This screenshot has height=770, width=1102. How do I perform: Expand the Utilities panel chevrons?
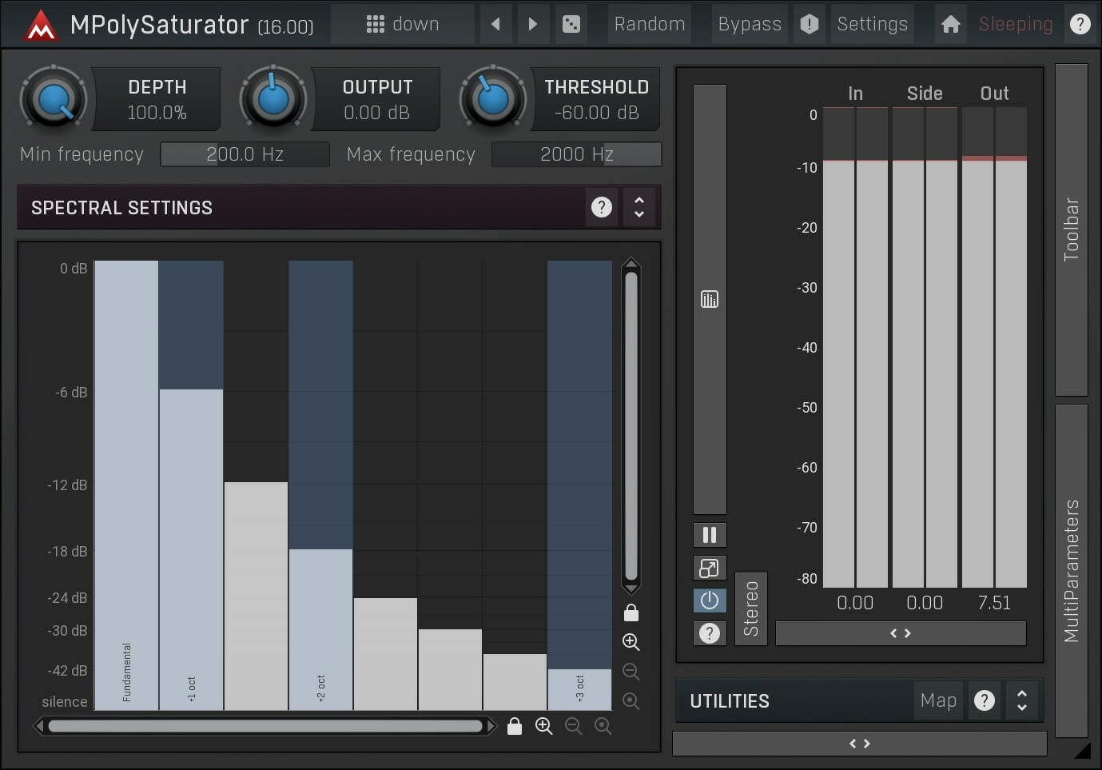1021,700
